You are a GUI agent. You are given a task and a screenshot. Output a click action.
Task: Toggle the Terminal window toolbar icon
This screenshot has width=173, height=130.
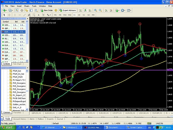[x=31, y=10]
